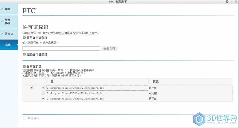Expand the 高级许可证条目 section
The image size is (239, 128).
coord(24,54)
